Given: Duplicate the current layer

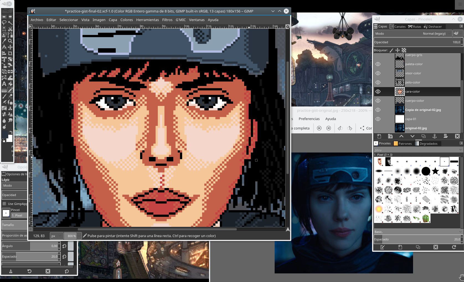Looking at the screenshot, I should (x=424, y=136).
